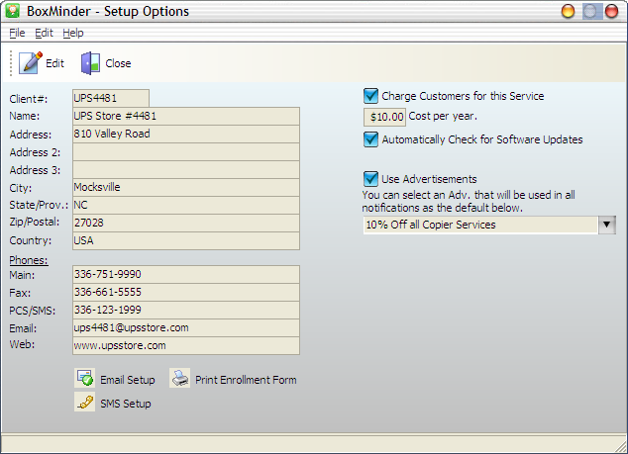628x454 pixels.
Task: Click the BoxMinder app icon in title bar
Action: point(13,11)
